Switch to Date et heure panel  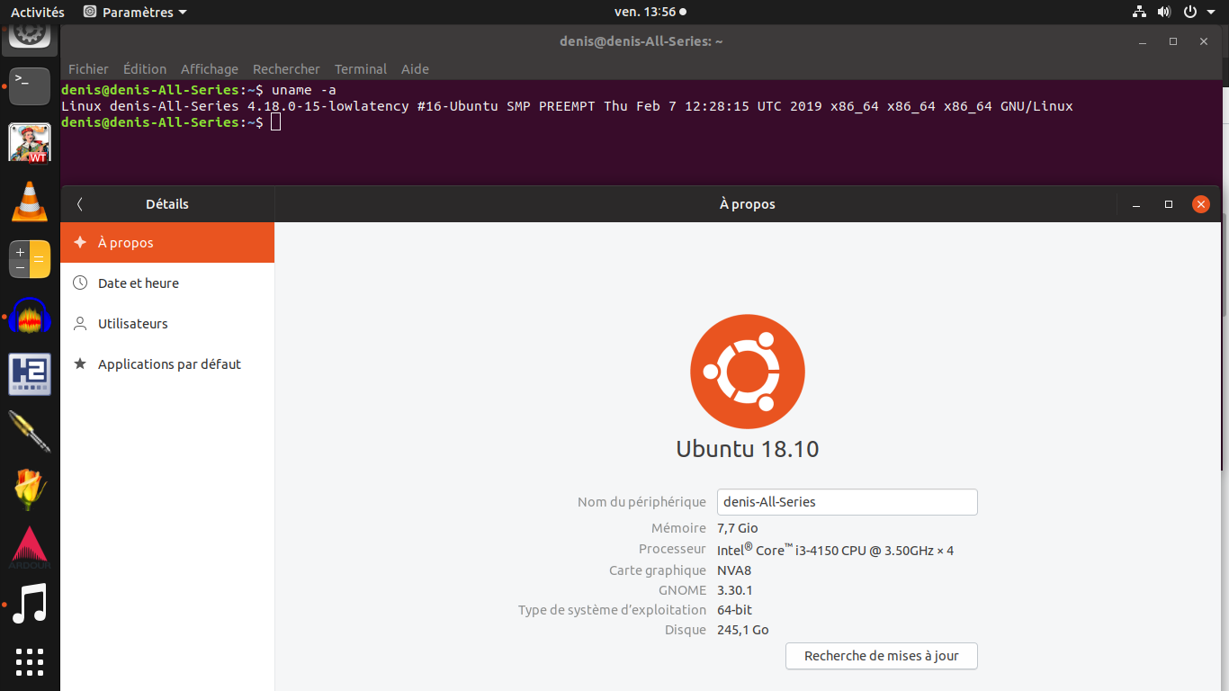tap(167, 283)
